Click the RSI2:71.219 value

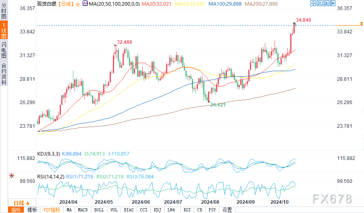[110, 177]
